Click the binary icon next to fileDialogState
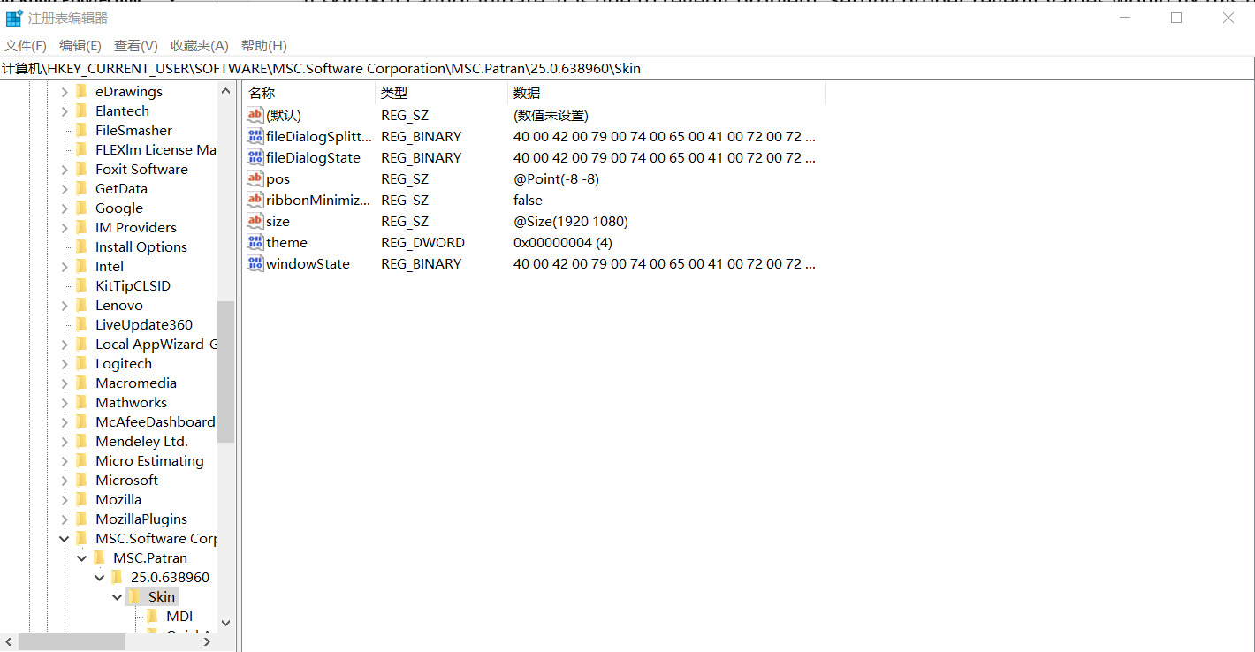The width and height of the screenshot is (1255, 652). pos(255,157)
